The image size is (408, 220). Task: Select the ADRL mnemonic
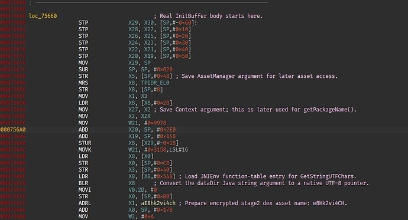[85, 203]
